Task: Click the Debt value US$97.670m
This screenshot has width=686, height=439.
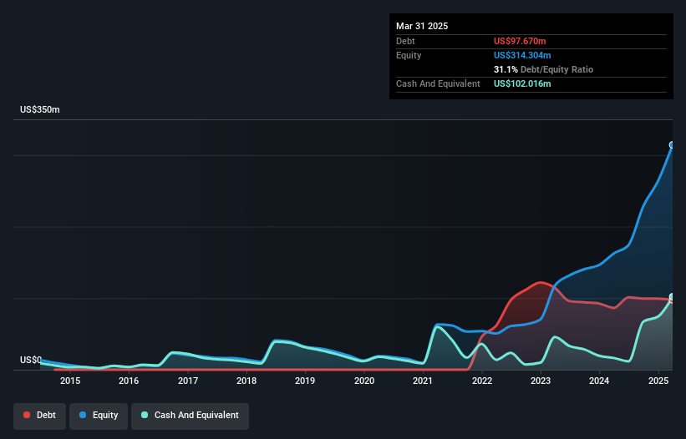Action: tap(520, 41)
